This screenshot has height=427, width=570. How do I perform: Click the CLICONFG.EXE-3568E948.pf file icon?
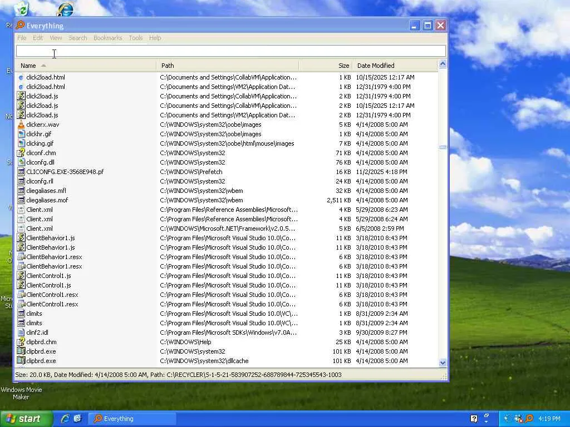point(21,172)
